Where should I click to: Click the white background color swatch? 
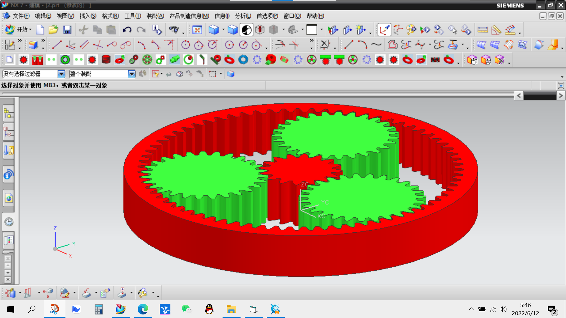tap(312, 30)
